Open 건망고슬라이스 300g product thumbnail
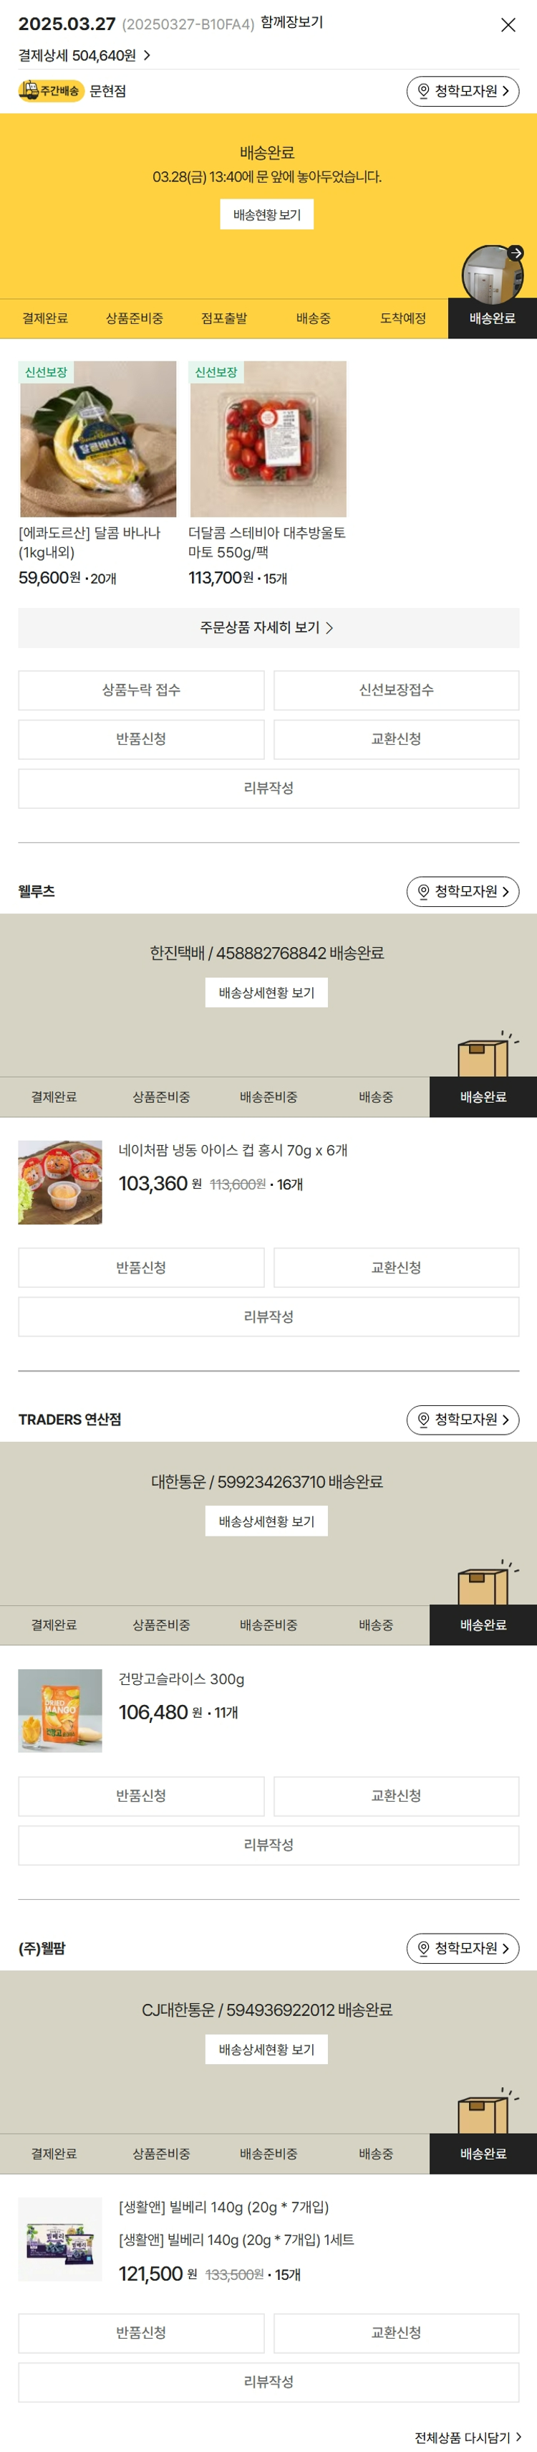 click(x=60, y=1711)
